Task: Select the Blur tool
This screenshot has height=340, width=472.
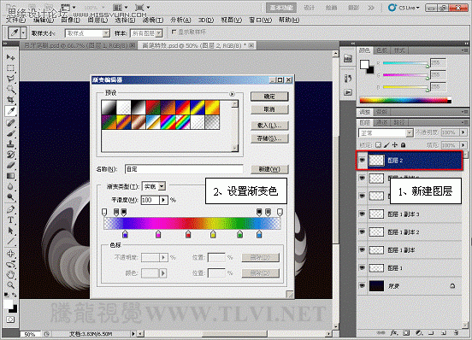Action: click(10, 186)
